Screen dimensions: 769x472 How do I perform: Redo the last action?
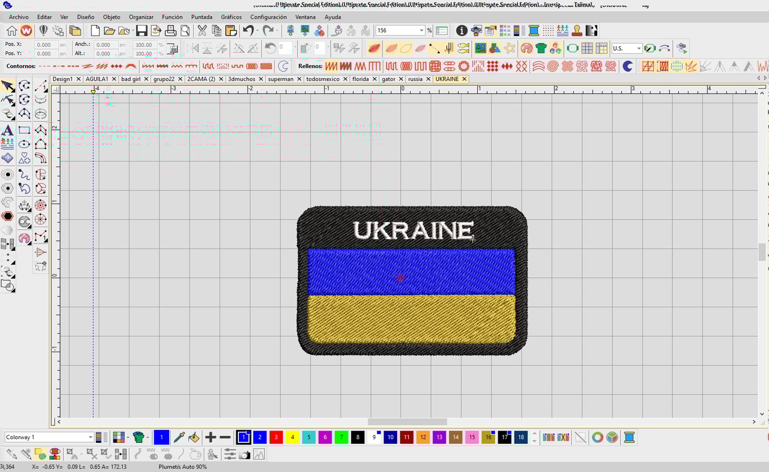pos(268,31)
